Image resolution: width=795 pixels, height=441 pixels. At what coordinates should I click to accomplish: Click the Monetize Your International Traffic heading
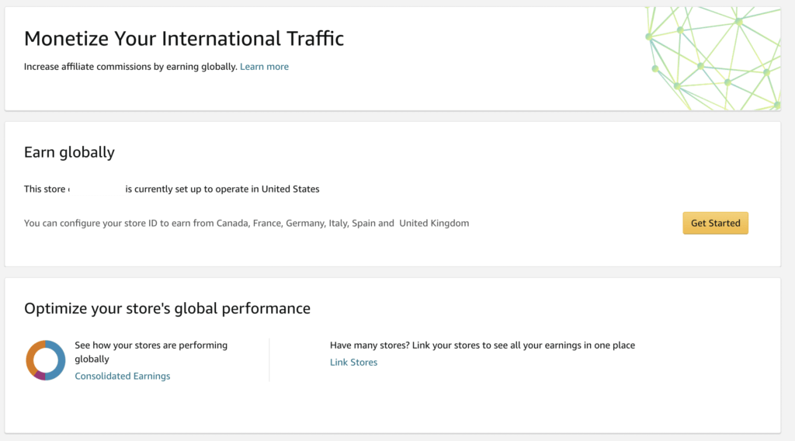pyautogui.click(x=184, y=38)
